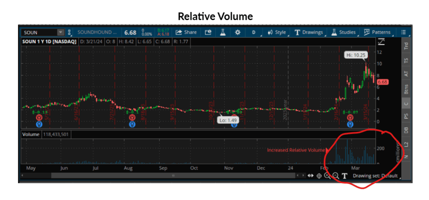Switch to the Trd side tab
Image resolution: width=429 pixels, height=200 pixels.
pos(406,46)
